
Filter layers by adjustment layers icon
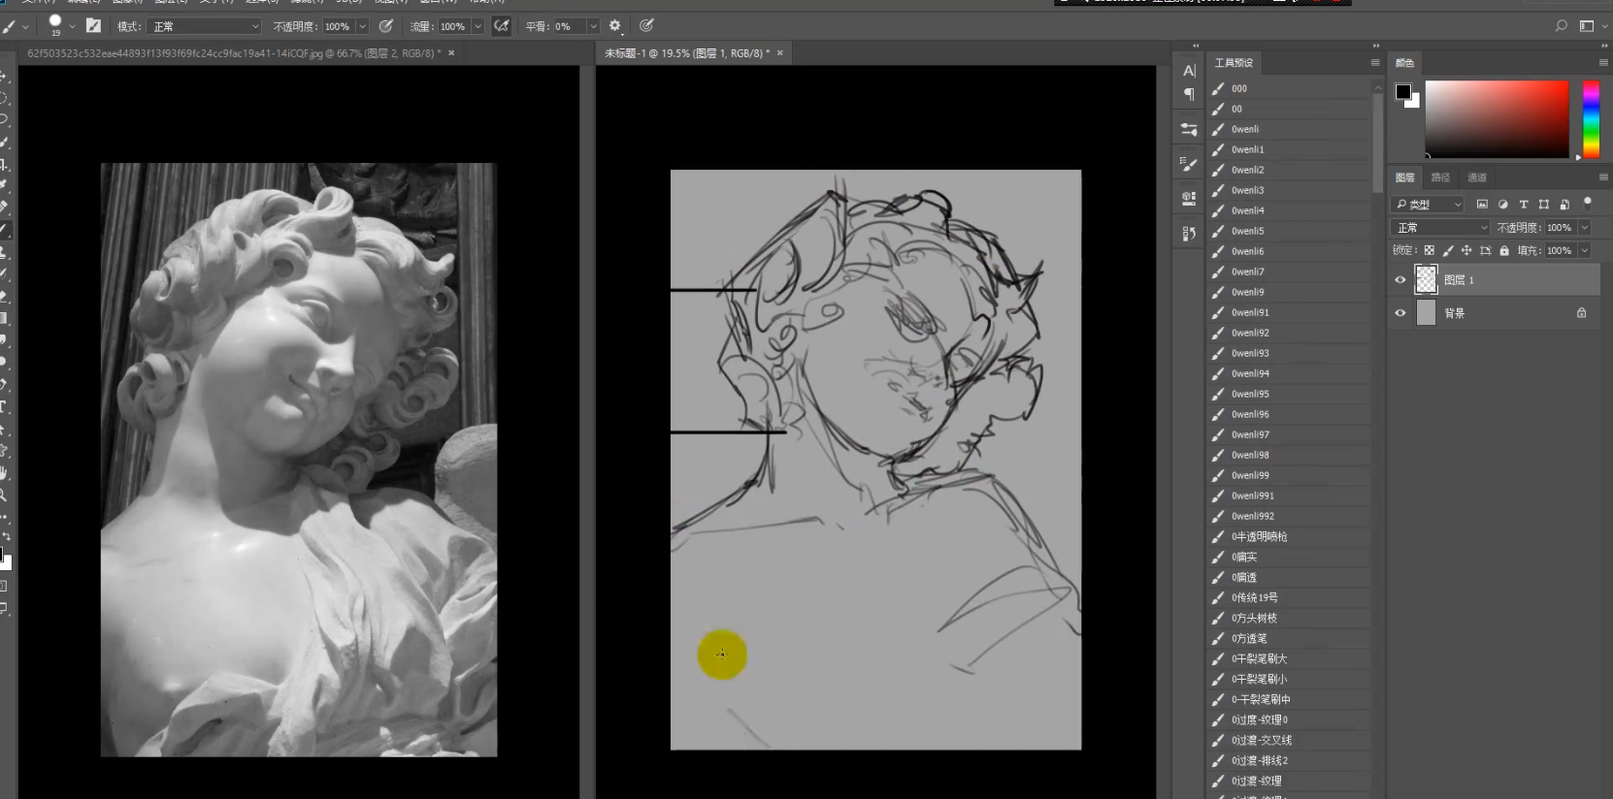point(1503,205)
